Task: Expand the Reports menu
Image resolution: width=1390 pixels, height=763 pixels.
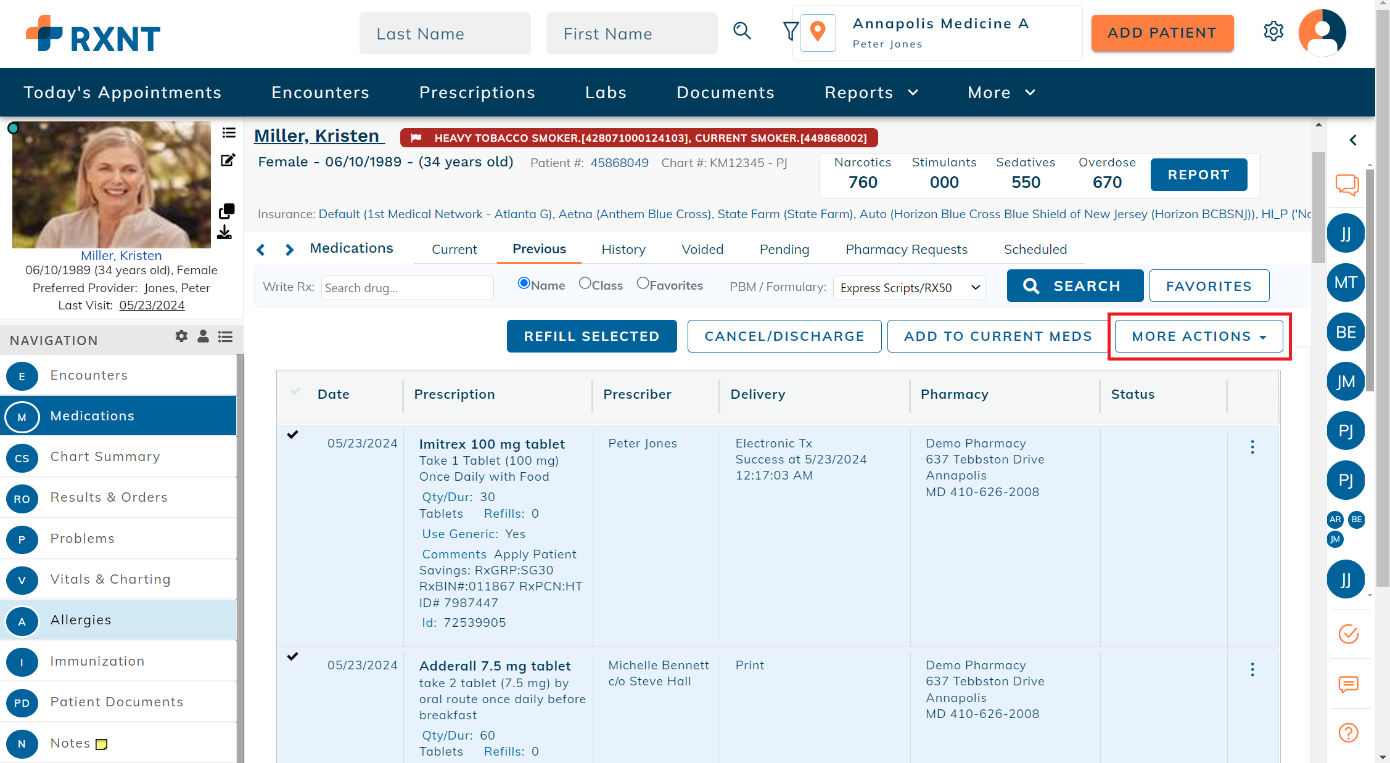Action: point(872,92)
